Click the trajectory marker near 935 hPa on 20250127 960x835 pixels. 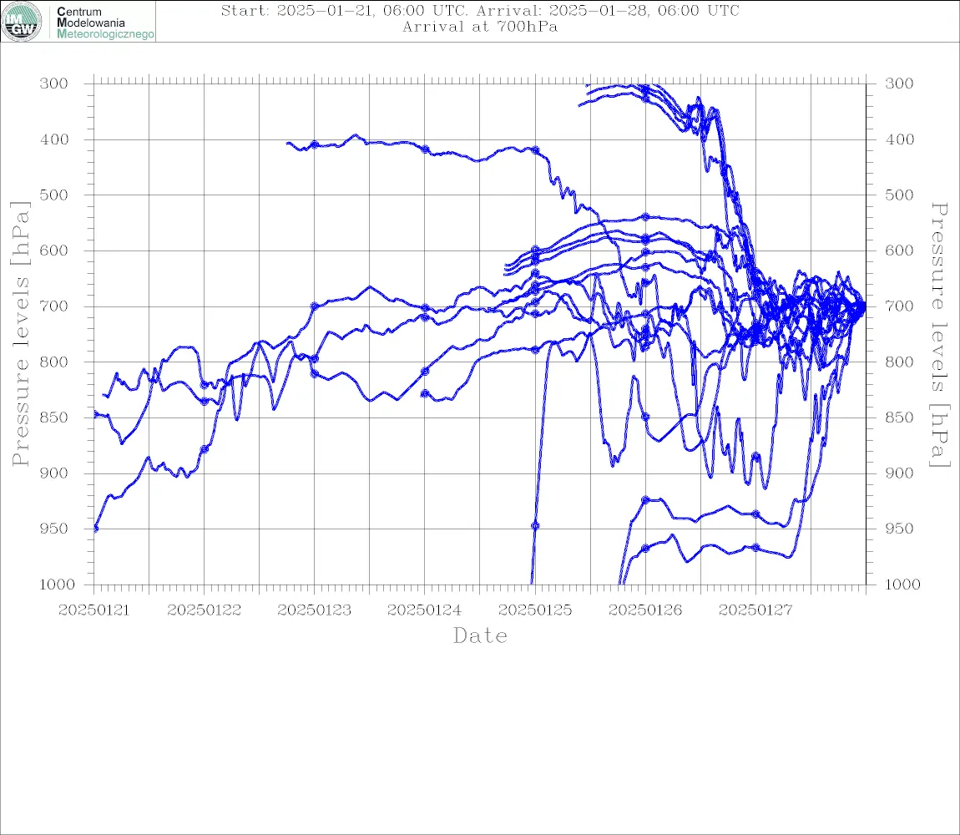coord(755,514)
